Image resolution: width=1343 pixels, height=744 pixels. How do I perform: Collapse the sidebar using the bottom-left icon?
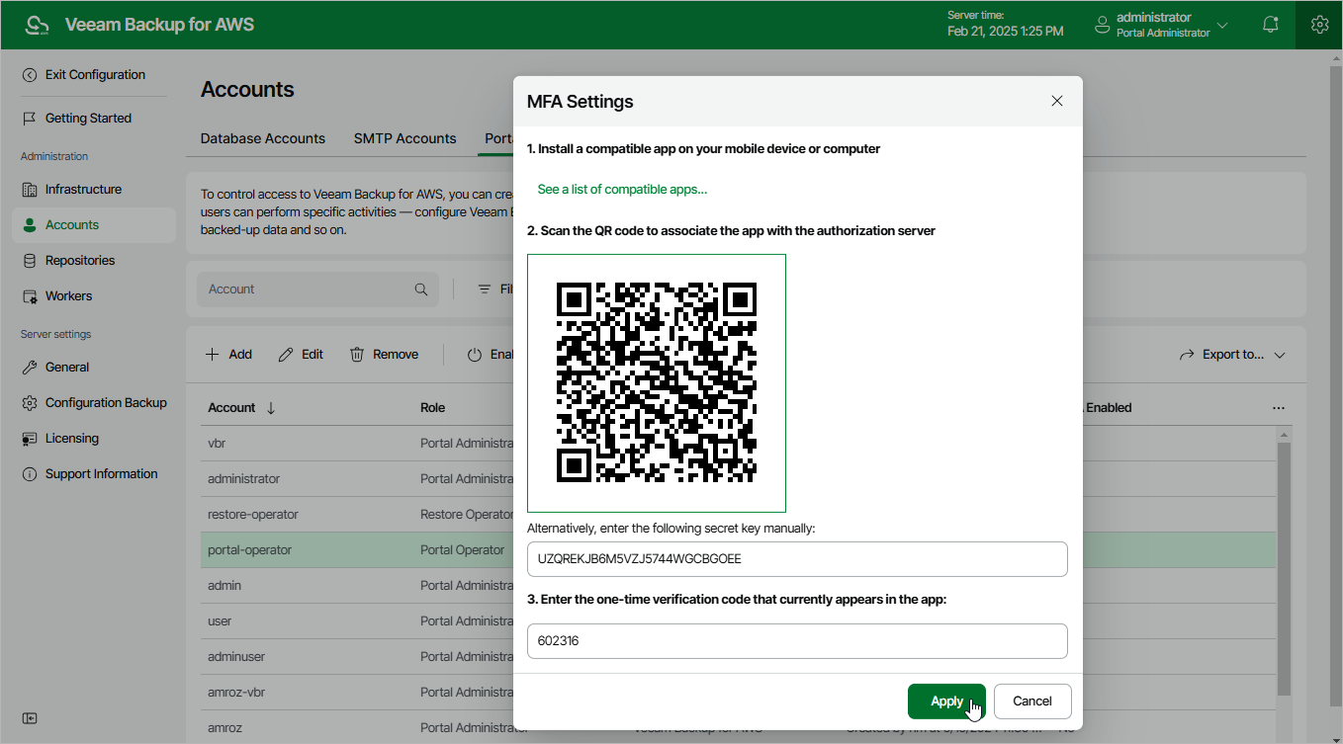[30, 718]
